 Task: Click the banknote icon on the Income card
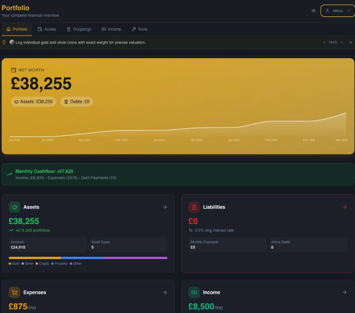(x=194, y=292)
